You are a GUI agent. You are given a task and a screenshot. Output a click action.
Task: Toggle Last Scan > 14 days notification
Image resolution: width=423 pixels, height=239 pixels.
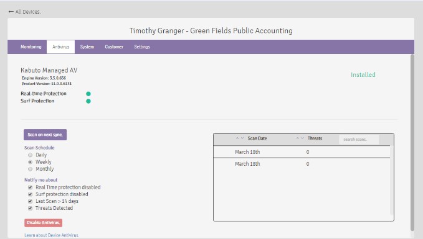click(30, 201)
